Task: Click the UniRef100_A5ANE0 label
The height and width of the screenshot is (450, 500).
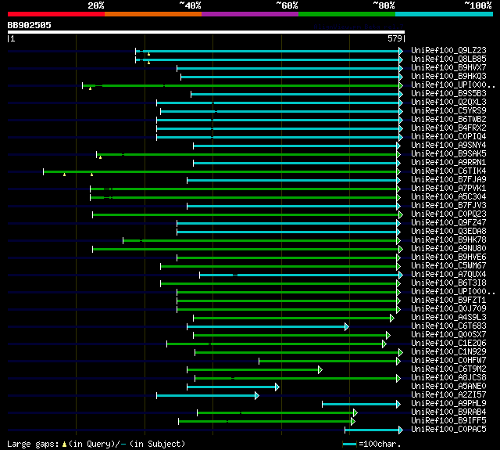Action: tap(448, 387)
